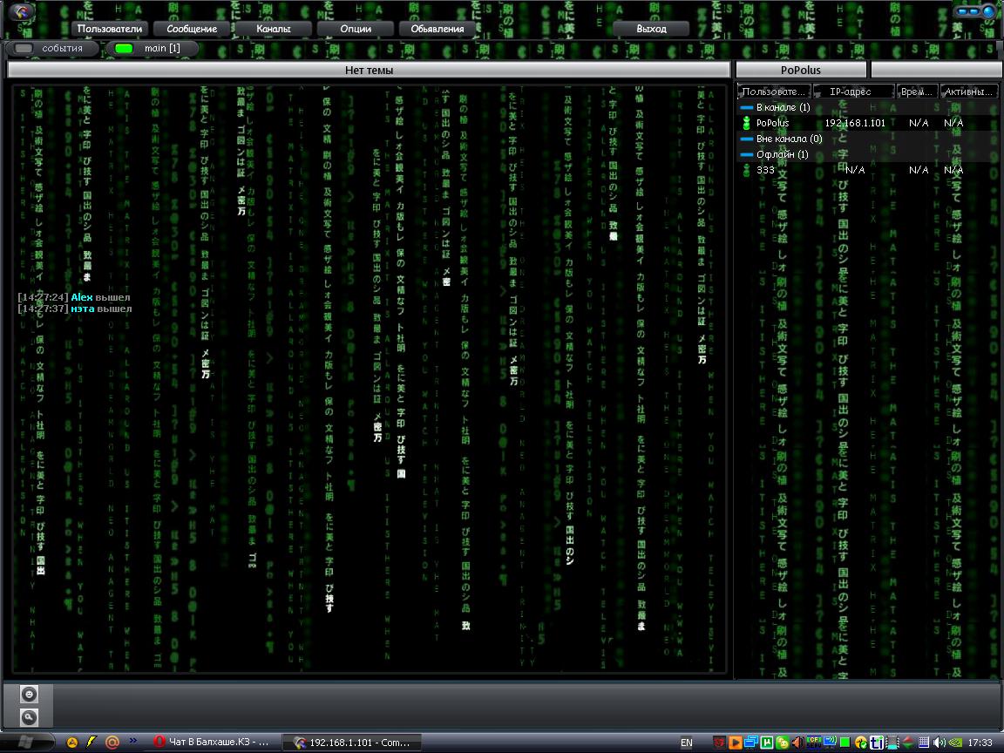
Task: Click the Alex nickname in chat log
Action: (x=82, y=297)
